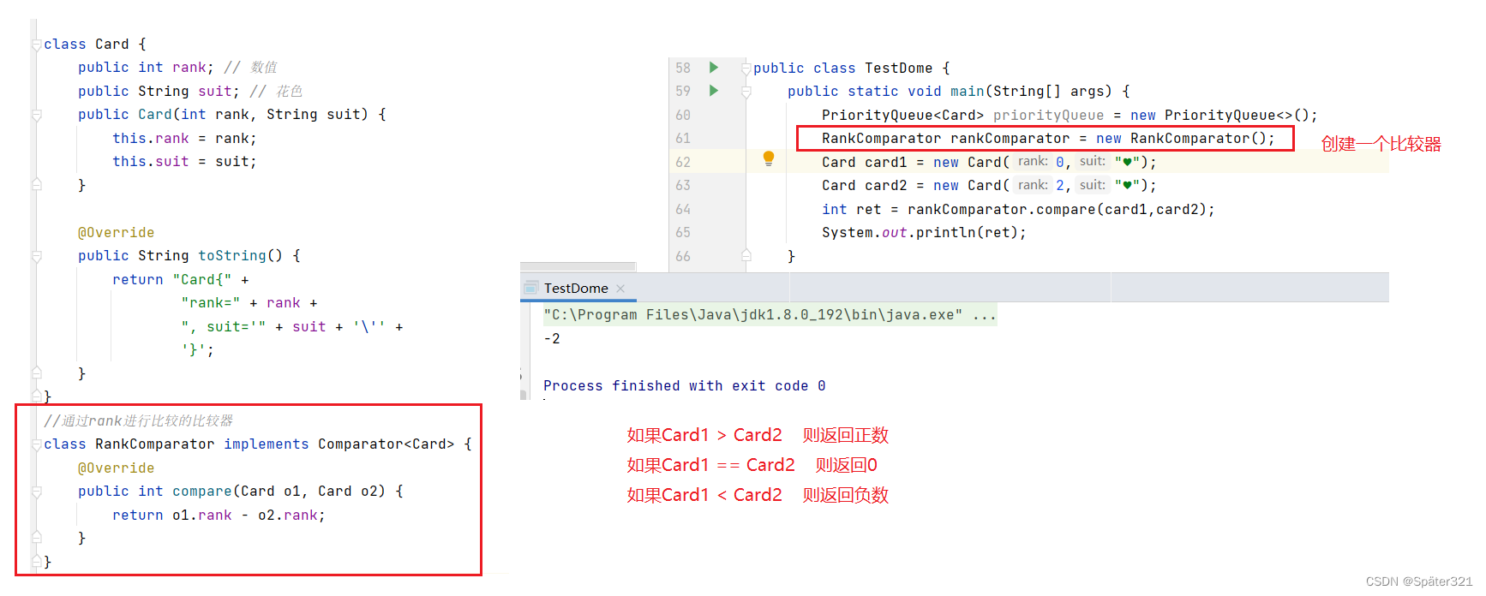Place cursor on 'PriorityQueue<Card> priorityQueue' line
The height and width of the screenshot is (596, 1486).
coord(1070,115)
